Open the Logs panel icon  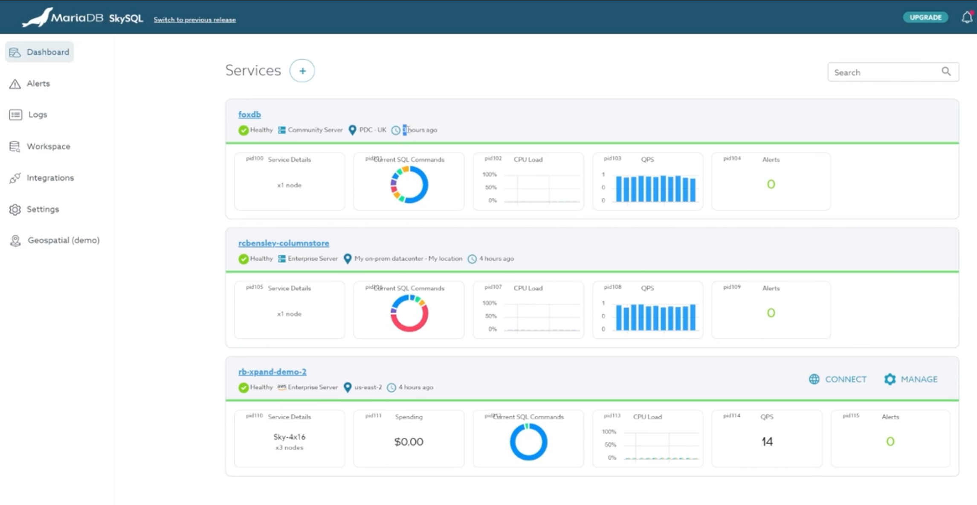pyautogui.click(x=15, y=114)
